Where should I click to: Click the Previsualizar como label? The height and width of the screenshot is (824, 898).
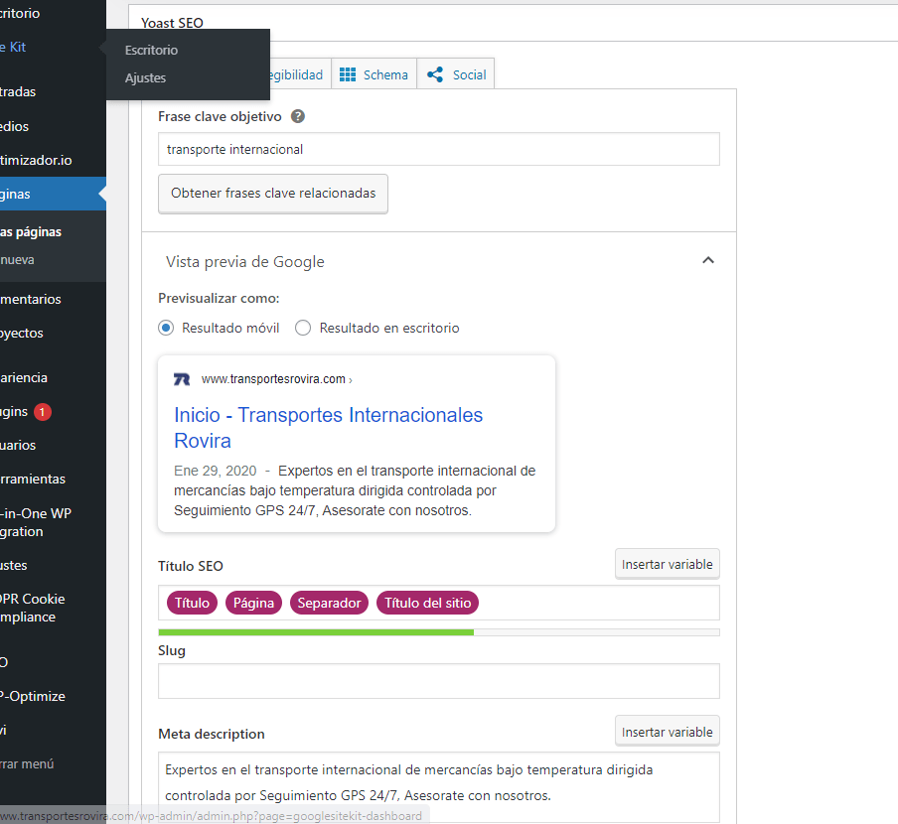point(219,298)
